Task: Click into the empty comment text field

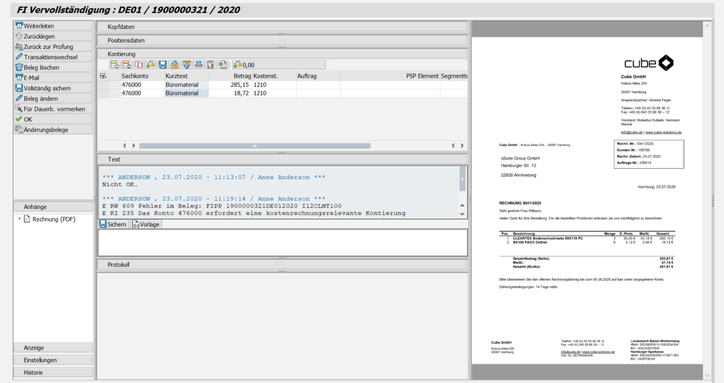Action: point(282,242)
